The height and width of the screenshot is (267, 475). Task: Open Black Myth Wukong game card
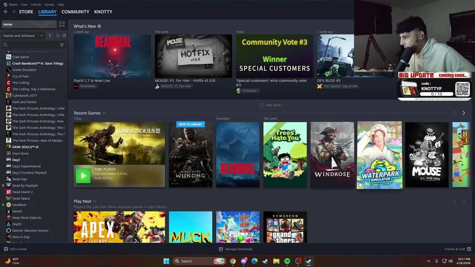pos(191,155)
